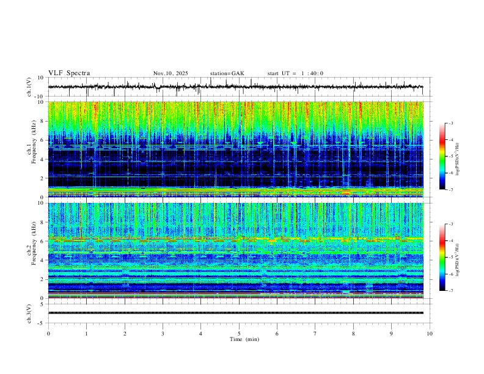
Task: Click the ch.2 spectrogram plot area
Action: click(x=235, y=251)
